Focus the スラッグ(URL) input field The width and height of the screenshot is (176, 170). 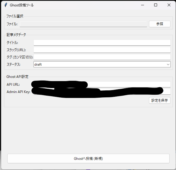[102, 50]
